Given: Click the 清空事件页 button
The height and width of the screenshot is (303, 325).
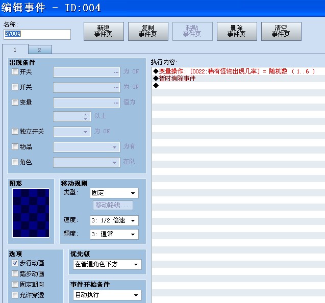Looking at the screenshot, I should (281, 31).
